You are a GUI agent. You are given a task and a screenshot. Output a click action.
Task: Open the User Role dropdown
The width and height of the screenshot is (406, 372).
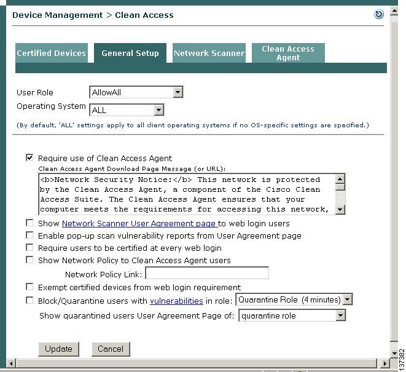point(178,92)
